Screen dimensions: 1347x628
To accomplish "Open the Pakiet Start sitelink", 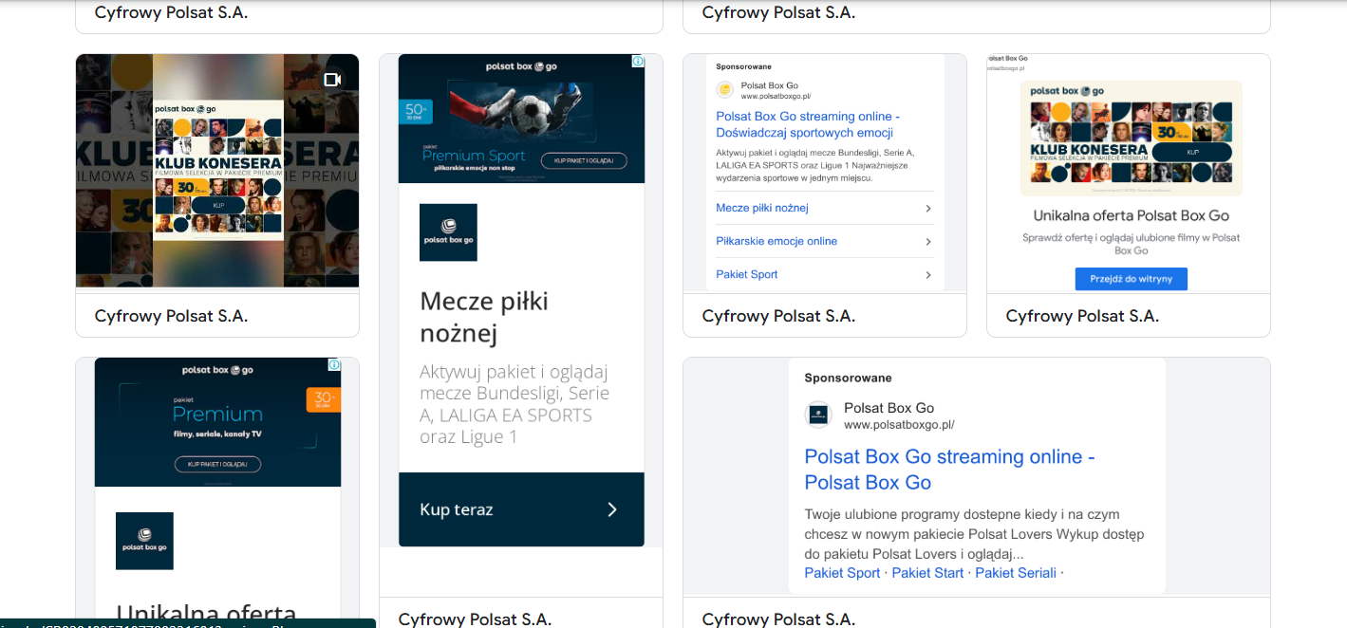I will point(927,573).
